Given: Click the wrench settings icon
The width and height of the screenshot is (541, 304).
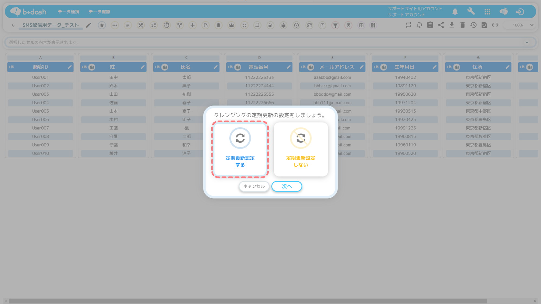Looking at the screenshot, I should tap(471, 11).
